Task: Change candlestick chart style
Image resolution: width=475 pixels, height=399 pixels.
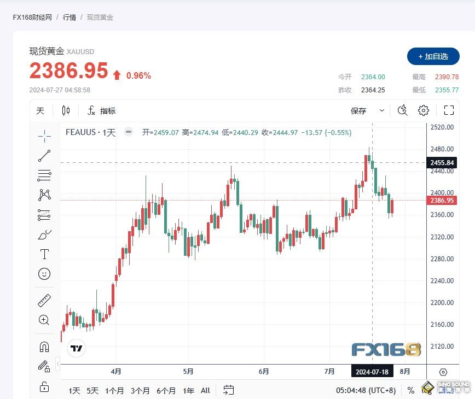Action: tap(66, 110)
